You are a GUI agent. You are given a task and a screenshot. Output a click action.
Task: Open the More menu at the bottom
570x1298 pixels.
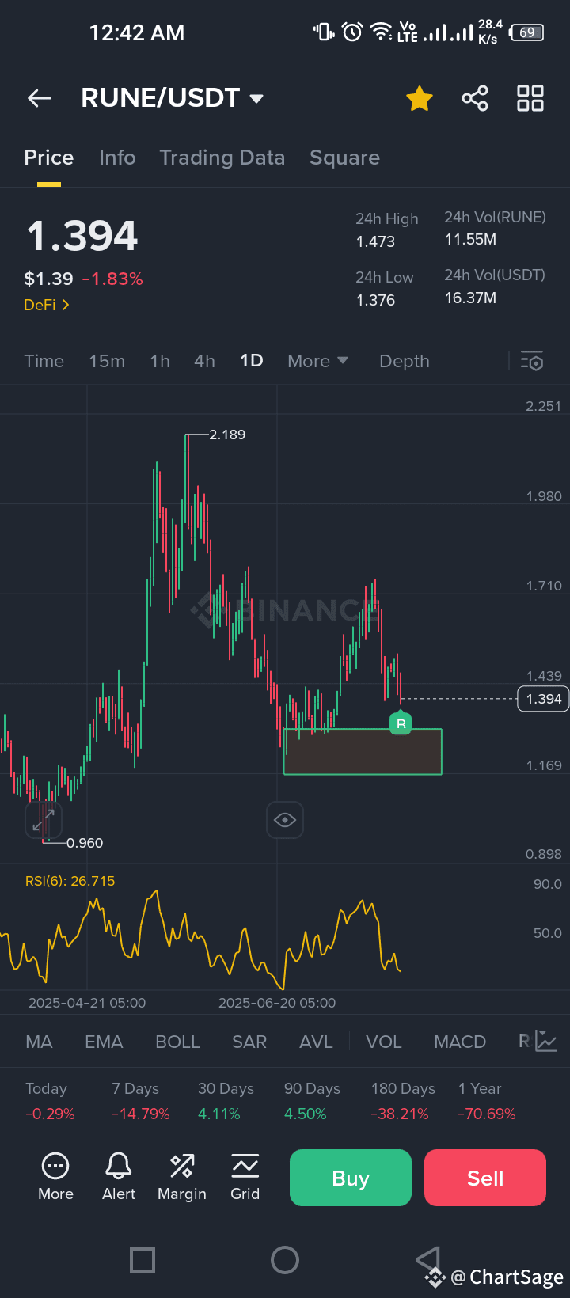pyautogui.click(x=55, y=1177)
